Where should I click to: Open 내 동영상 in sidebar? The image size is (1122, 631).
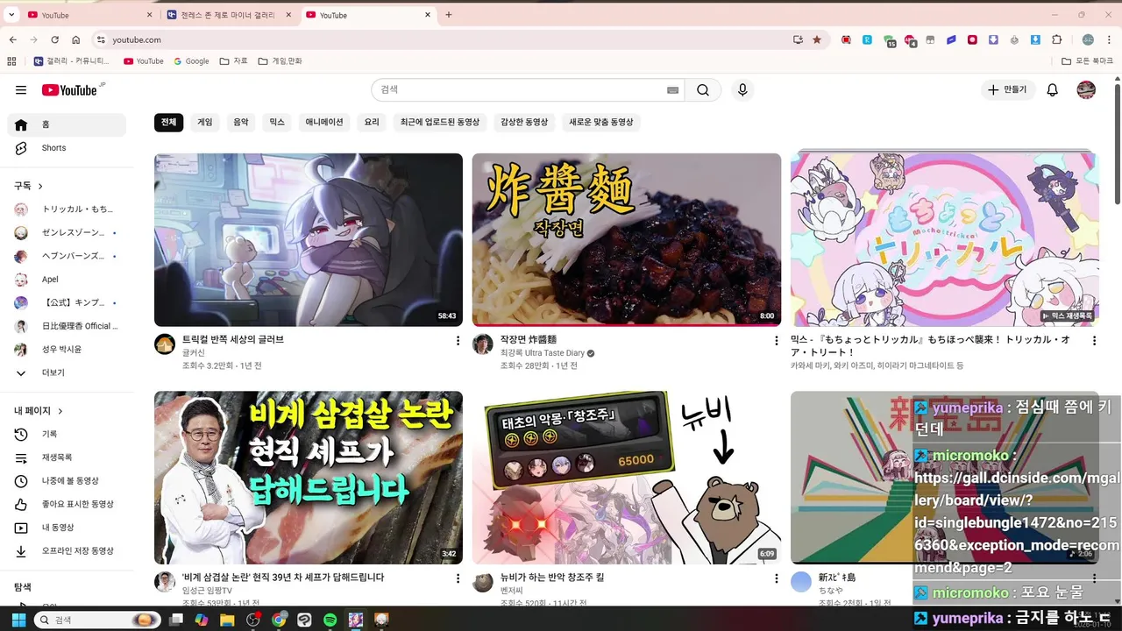tap(67, 528)
